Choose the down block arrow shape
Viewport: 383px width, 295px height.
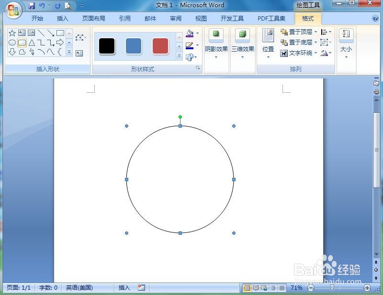click(12, 52)
